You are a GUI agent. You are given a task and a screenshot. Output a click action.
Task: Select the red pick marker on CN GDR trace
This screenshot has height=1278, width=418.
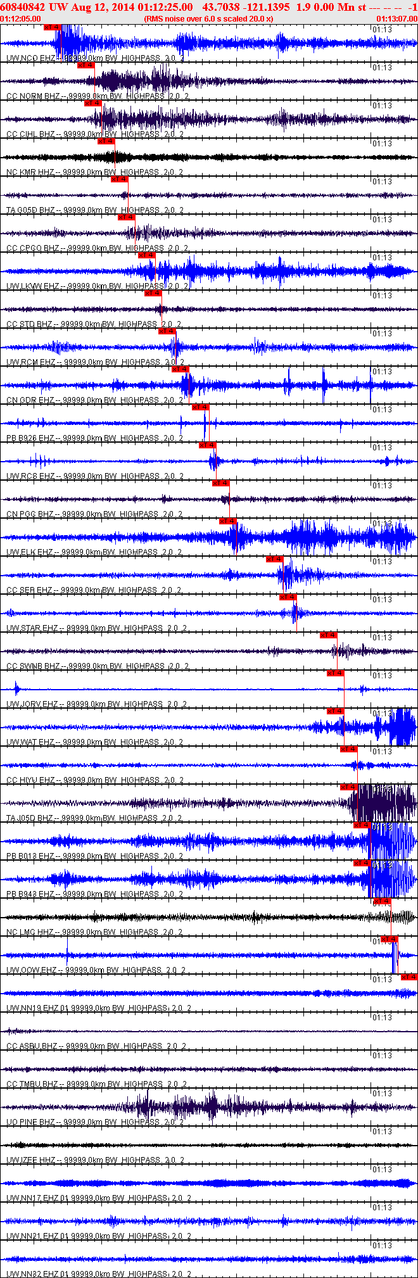(180, 369)
